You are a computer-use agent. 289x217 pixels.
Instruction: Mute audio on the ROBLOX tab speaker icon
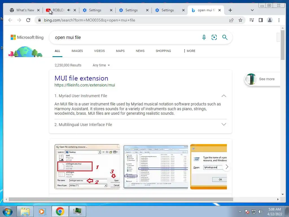[69, 10]
